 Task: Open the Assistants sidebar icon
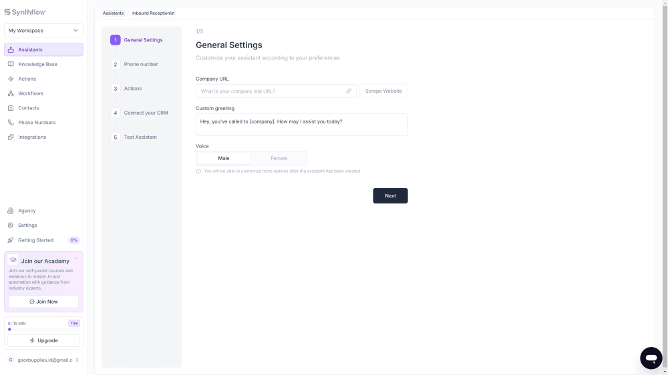coord(11,50)
